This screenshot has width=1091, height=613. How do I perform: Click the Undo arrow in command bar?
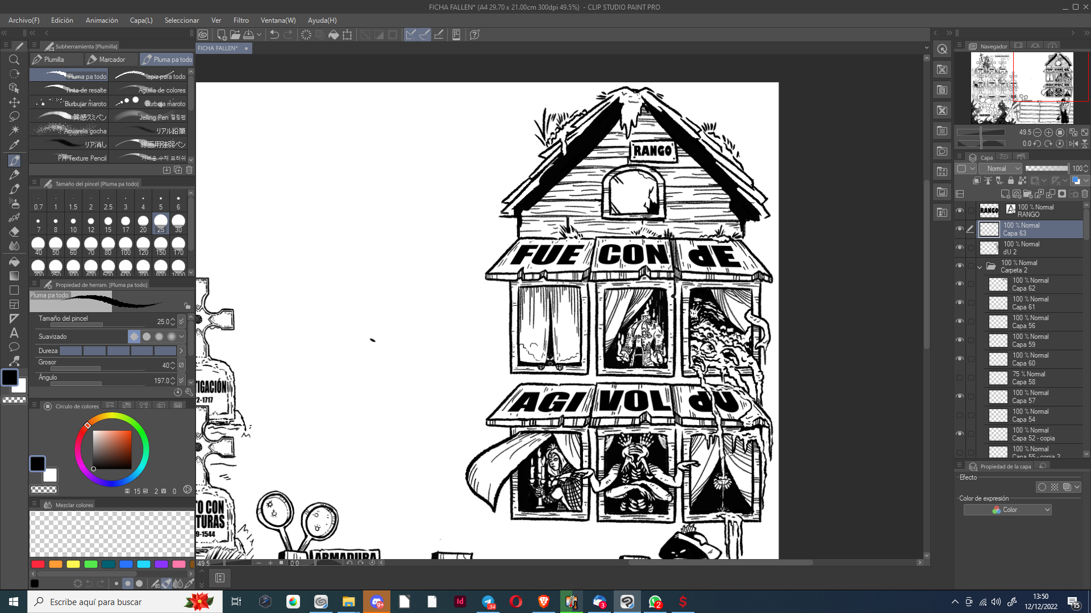[274, 35]
